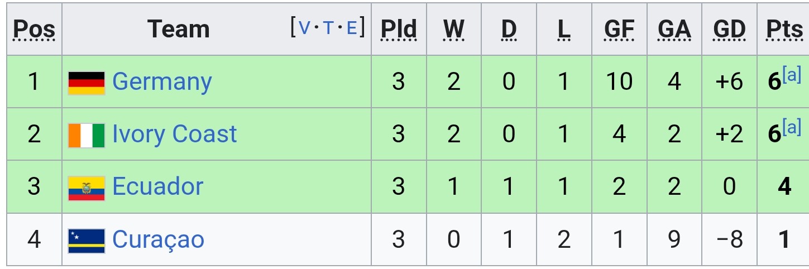Click the T talk template link
The image size is (809, 269).
(x=328, y=27)
